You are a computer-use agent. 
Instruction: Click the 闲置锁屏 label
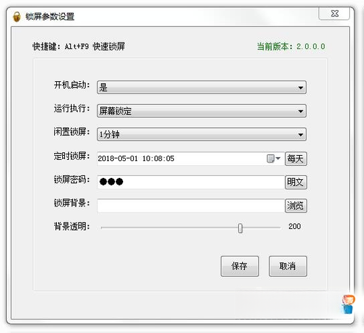72,132
